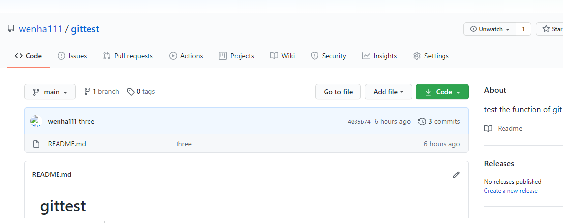563x223 pixels.
Task: Open the Wiki tab
Action: click(283, 56)
